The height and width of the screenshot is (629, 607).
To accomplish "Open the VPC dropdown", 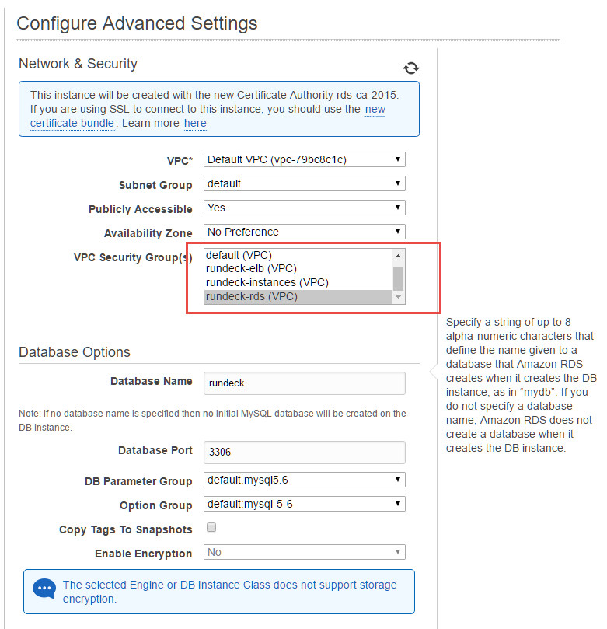I will coord(305,159).
